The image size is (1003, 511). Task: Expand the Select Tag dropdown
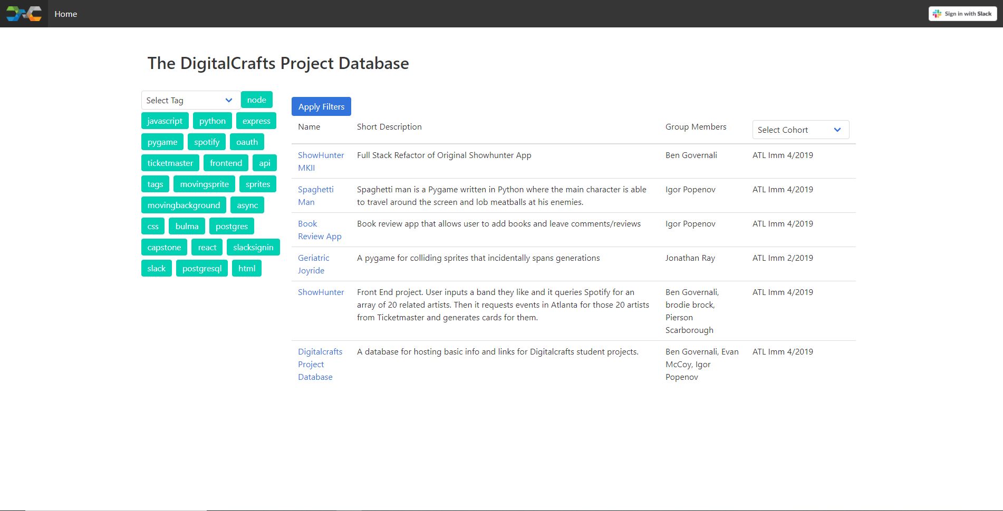pyautogui.click(x=191, y=100)
